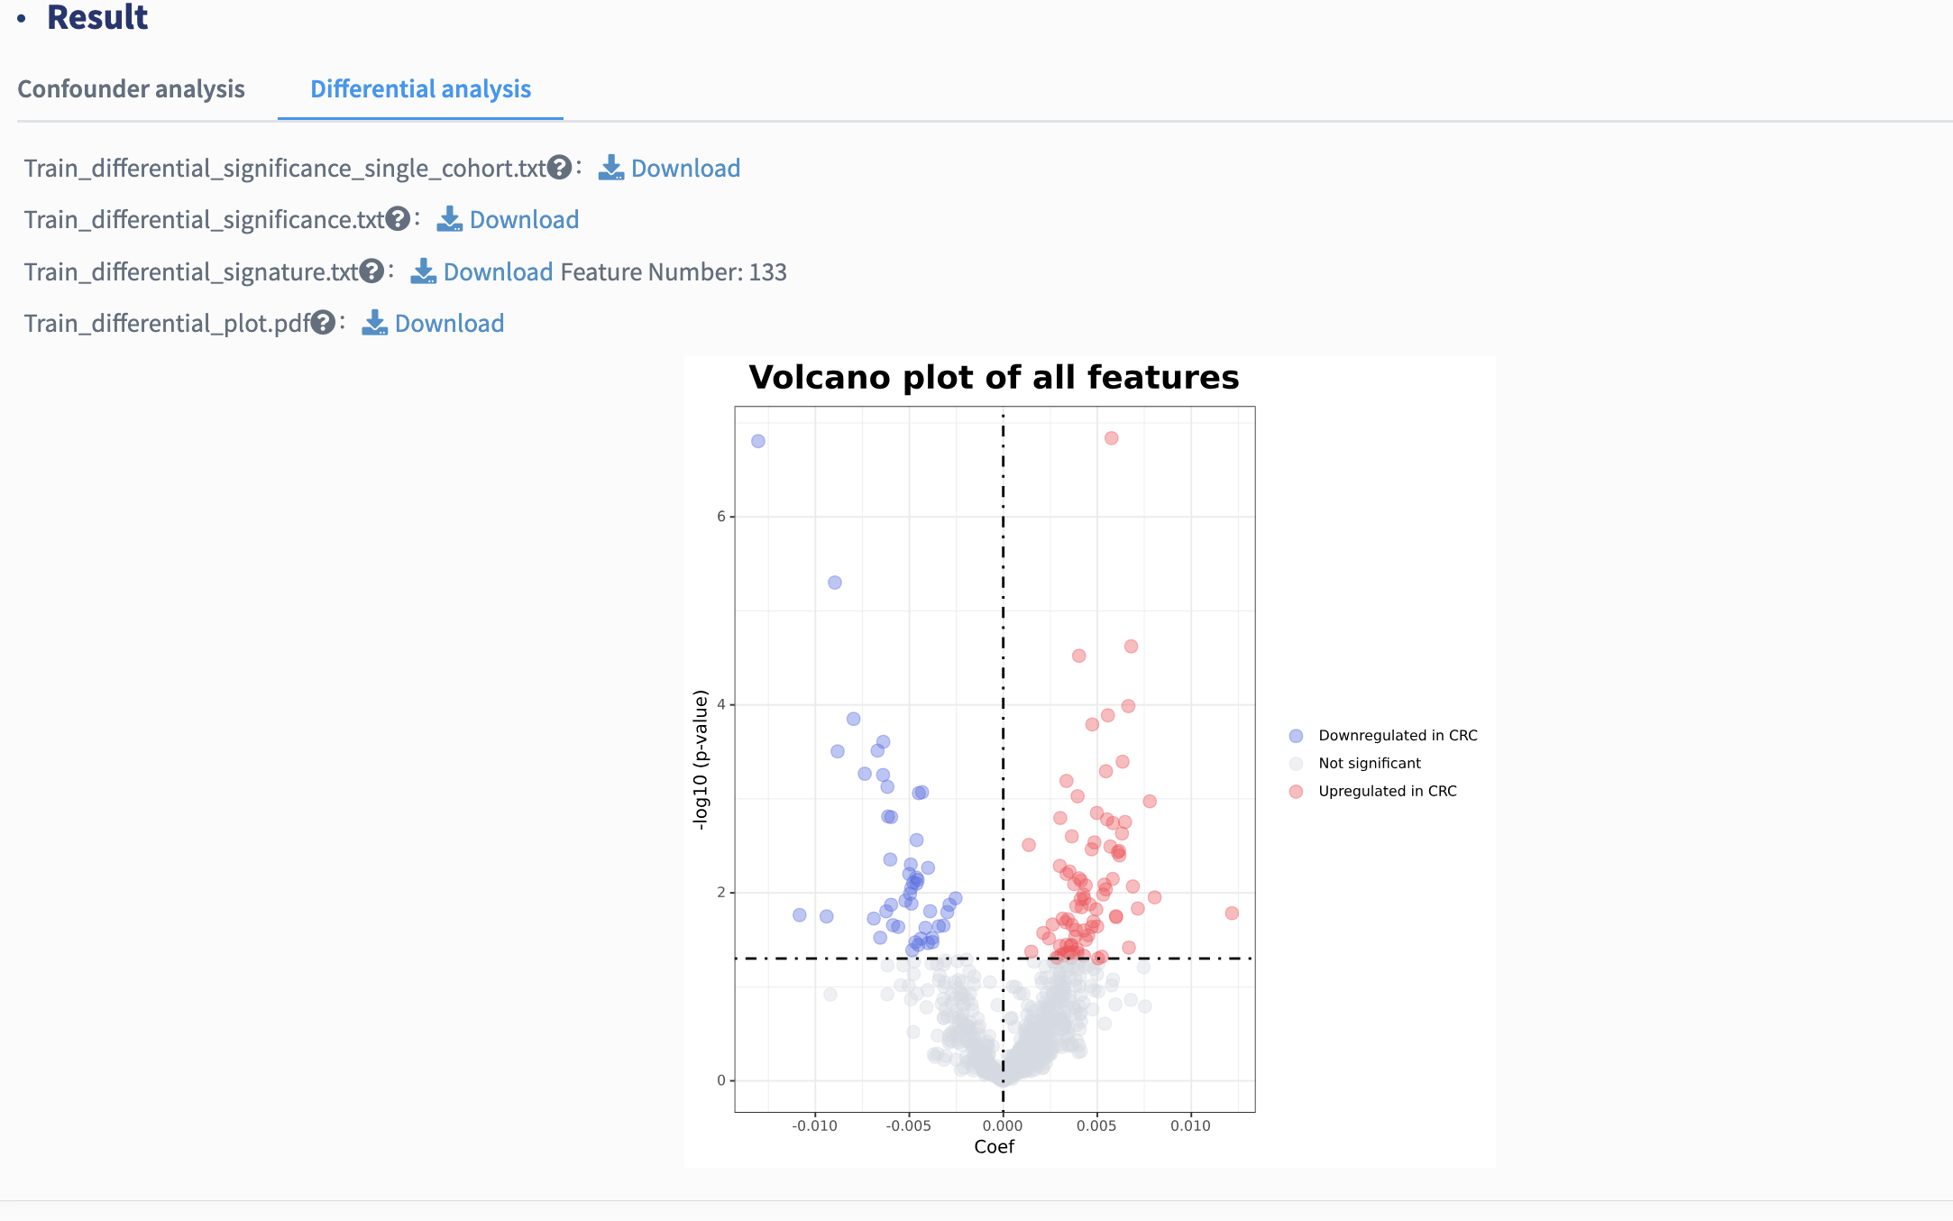
Task: Click help icon beside Train_differential_significance.txt
Action: coord(399,218)
